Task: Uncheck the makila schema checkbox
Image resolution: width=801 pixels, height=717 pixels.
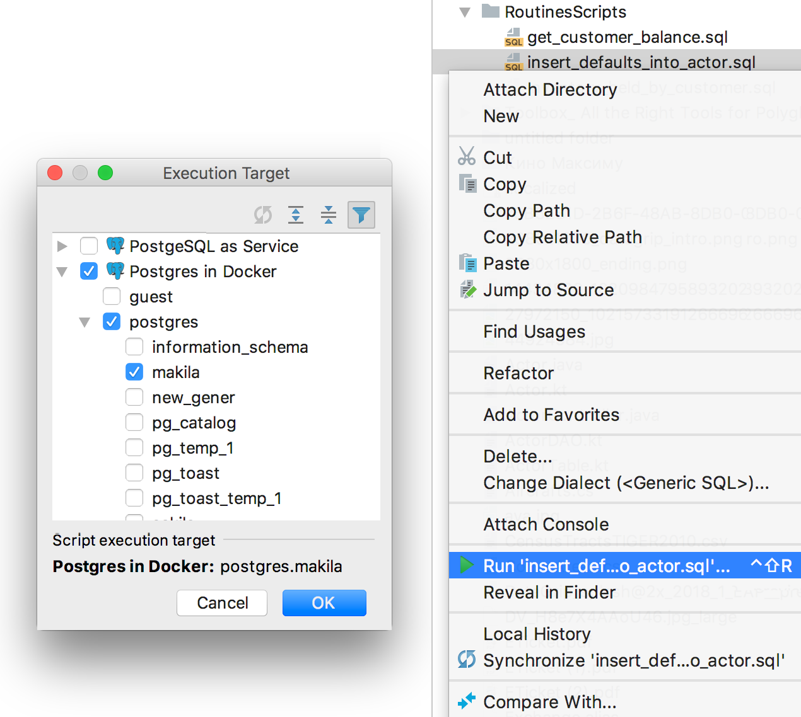Action: coord(134,372)
